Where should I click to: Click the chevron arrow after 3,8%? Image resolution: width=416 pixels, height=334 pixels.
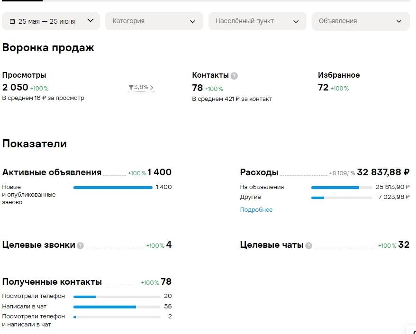[x=152, y=88]
